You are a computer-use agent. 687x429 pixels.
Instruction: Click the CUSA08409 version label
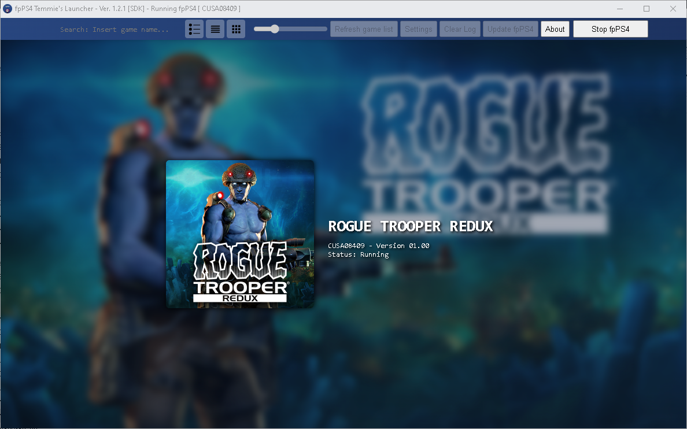pyautogui.click(x=379, y=245)
